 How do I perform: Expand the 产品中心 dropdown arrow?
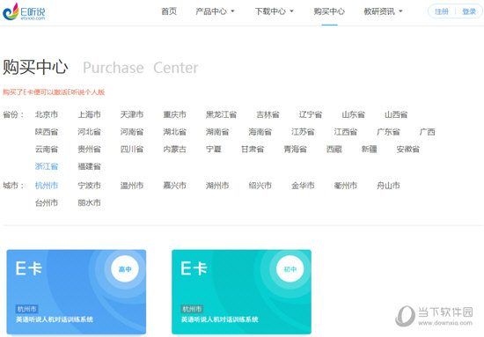[x=232, y=11]
